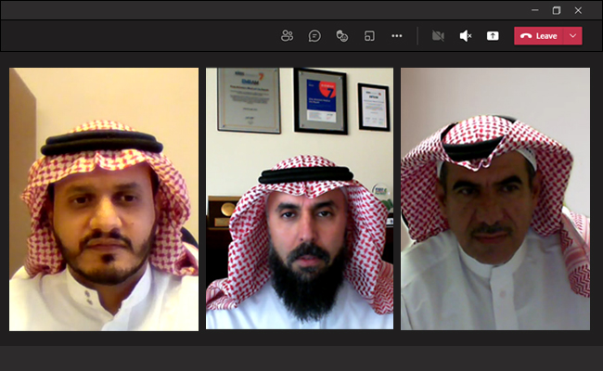Turn camera on

coord(438,36)
